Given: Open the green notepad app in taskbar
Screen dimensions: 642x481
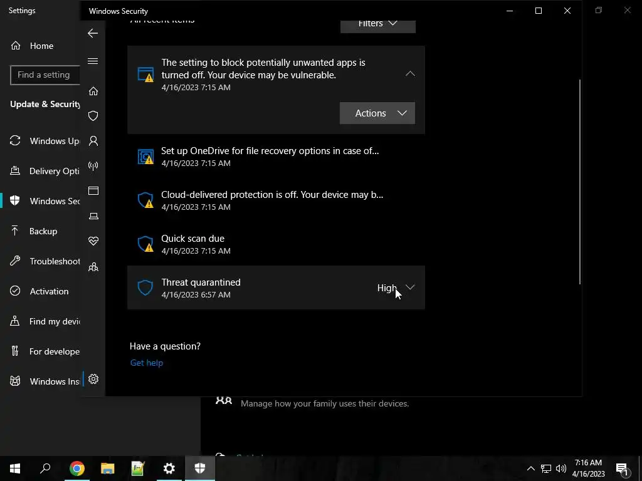Looking at the screenshot, I should click(x=138, y=468).
